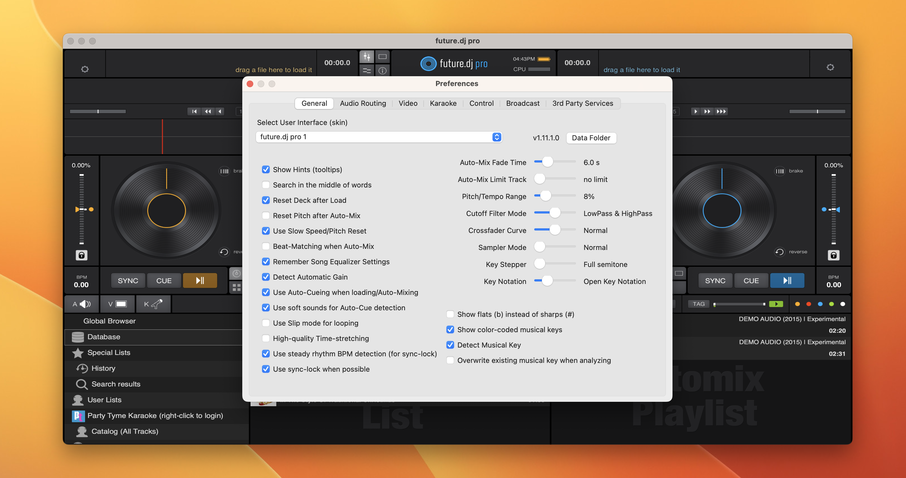Toggle the left deck pitch lock icon
Screen dimensions: 906x478
81,255
